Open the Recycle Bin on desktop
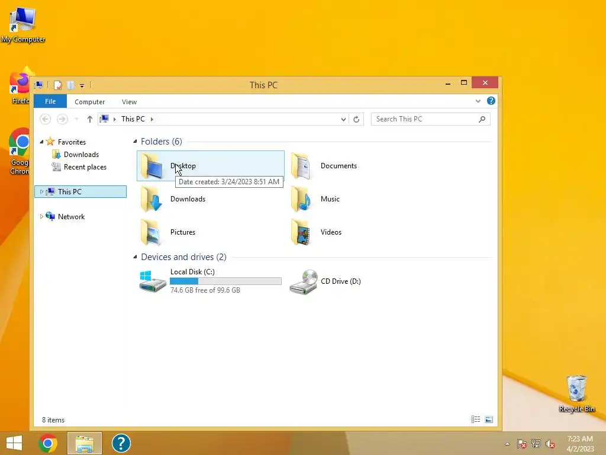 pos(576,393)
